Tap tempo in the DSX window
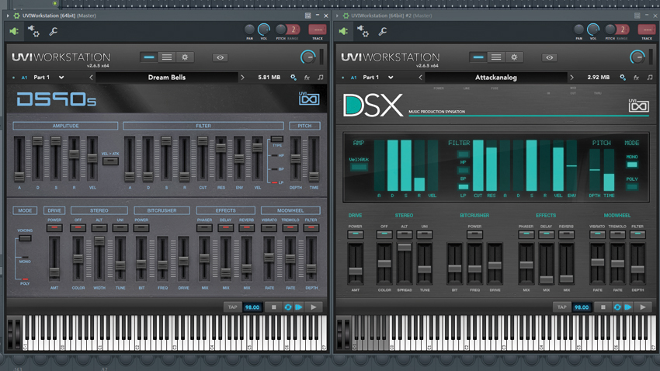The image size is (660, 371). click(x=562, y=307)
